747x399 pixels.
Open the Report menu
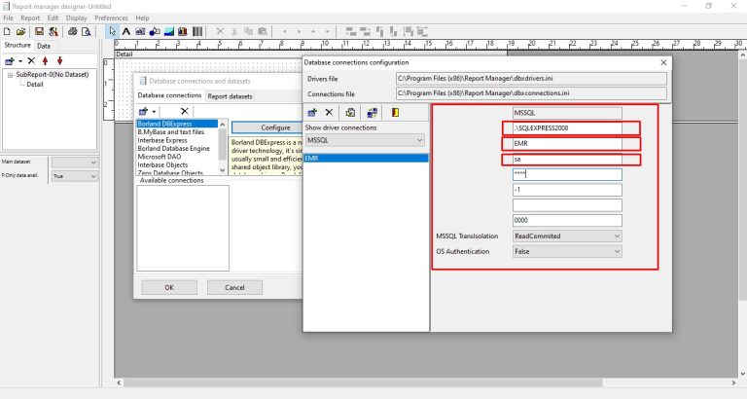coord(30,18)
